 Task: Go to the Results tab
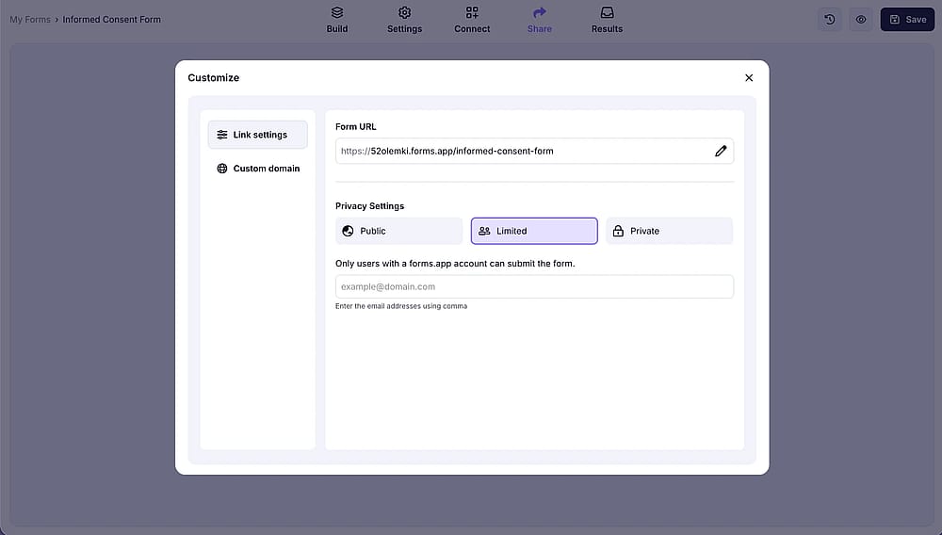tap(607, 20)
